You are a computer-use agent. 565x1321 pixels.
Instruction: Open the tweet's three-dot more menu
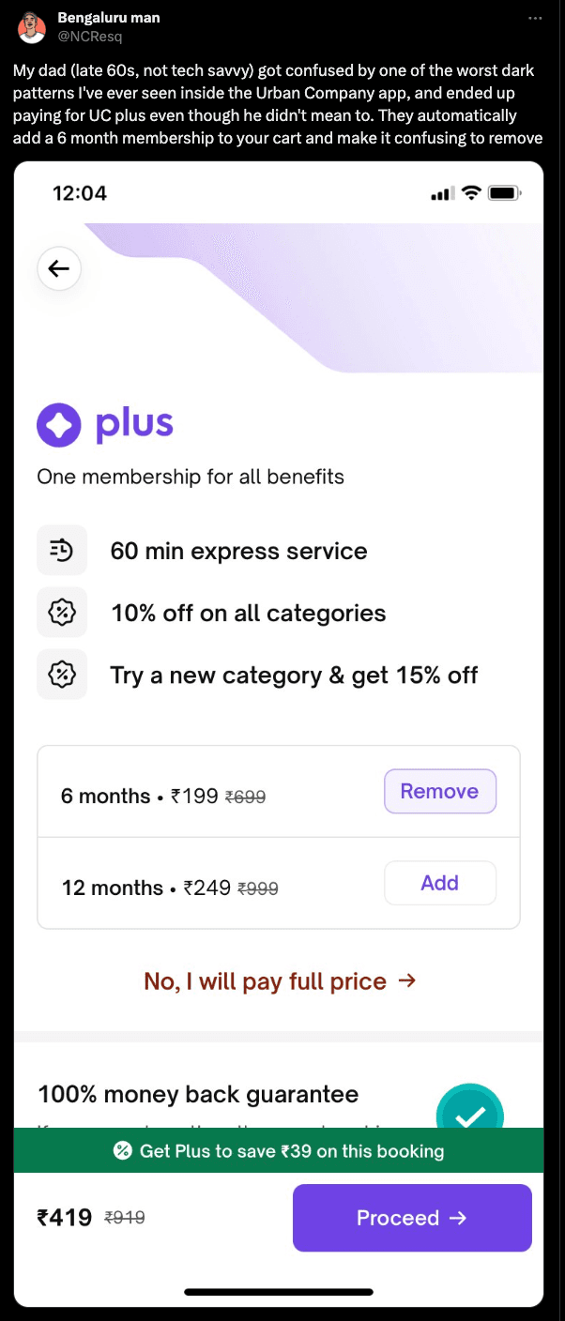click(x=535, y=18)
